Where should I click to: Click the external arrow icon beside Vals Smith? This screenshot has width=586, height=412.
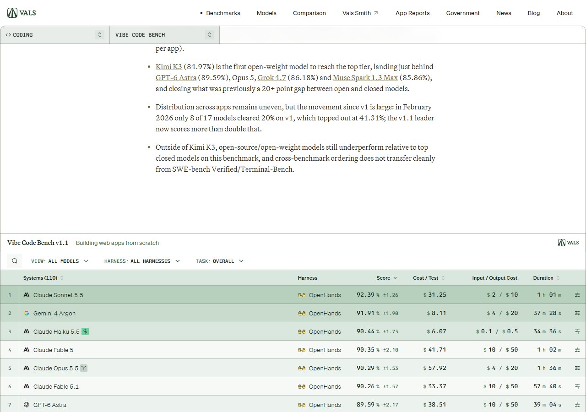[376, 13]
